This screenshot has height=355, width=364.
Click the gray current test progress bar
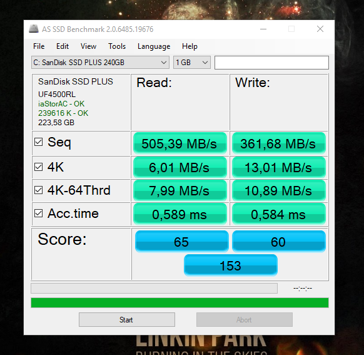click(154, 289)
